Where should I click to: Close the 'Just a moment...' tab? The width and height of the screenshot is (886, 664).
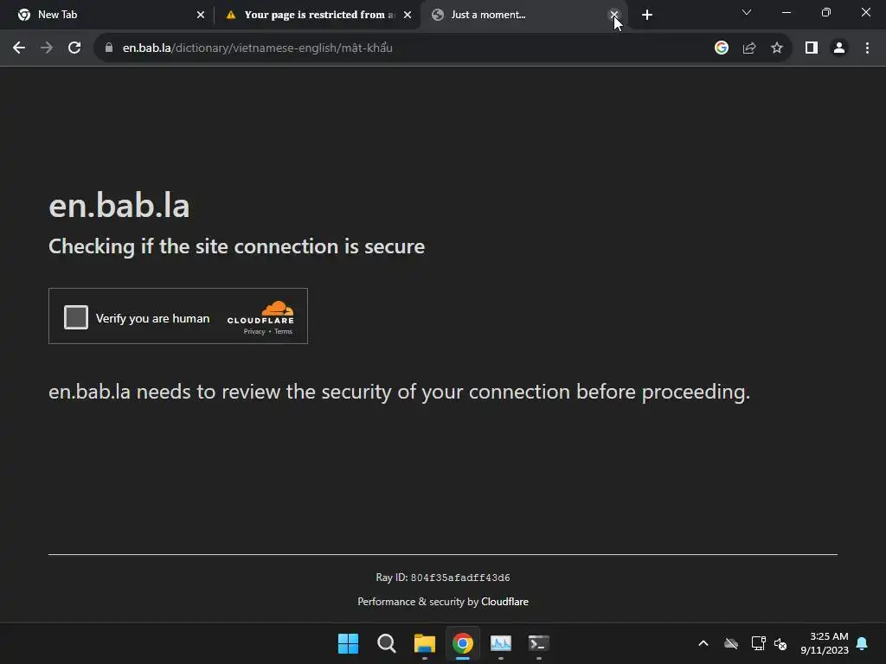pyautogui.click(x=614, y=15)
